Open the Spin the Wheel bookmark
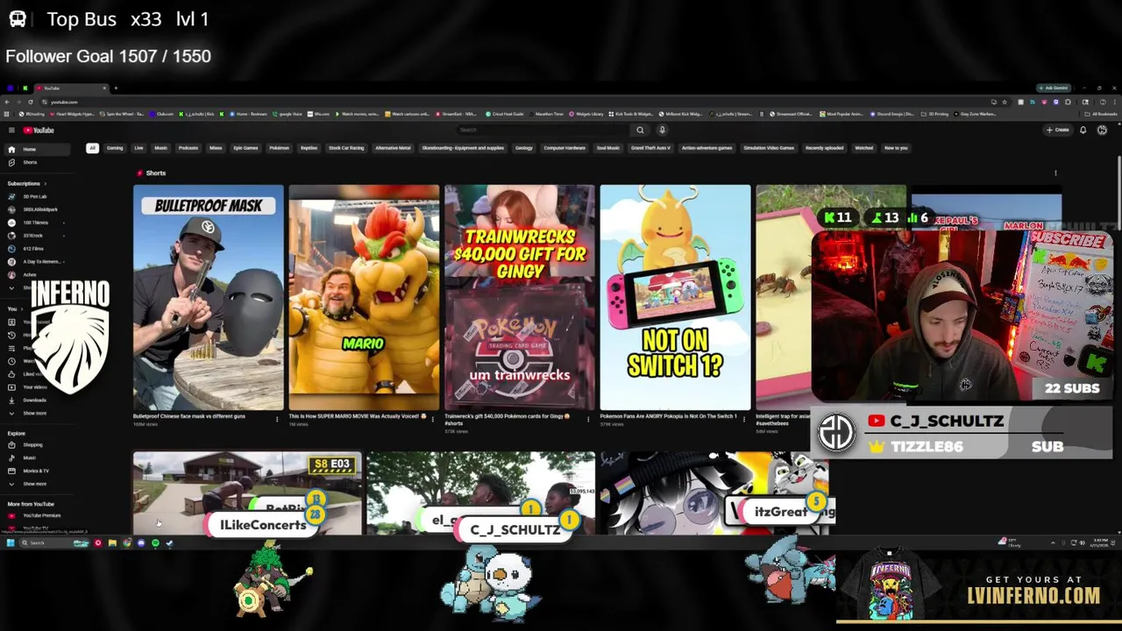The image size is (1122, 631). click(x=122, y=114)
